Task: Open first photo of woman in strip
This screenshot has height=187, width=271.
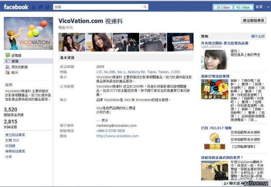Action: 72,42
